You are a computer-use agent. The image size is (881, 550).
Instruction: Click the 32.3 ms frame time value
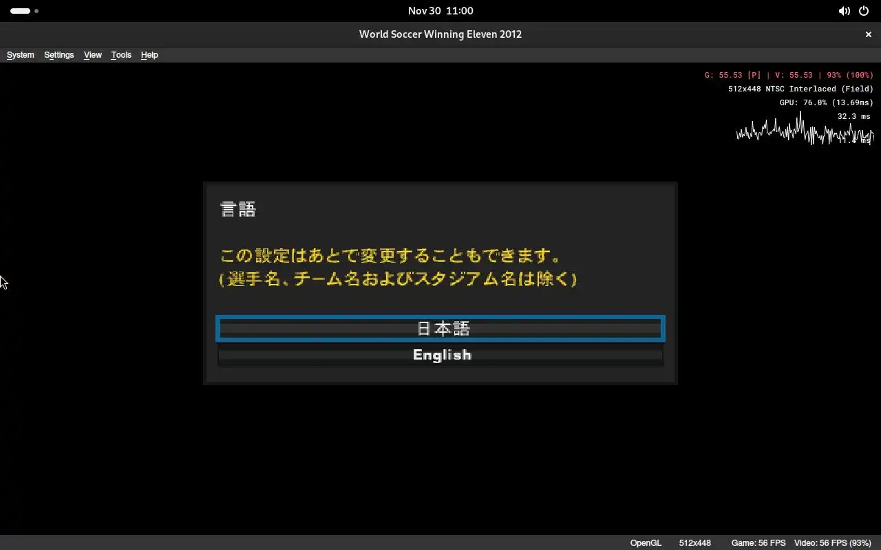click(x=853, y=116)
